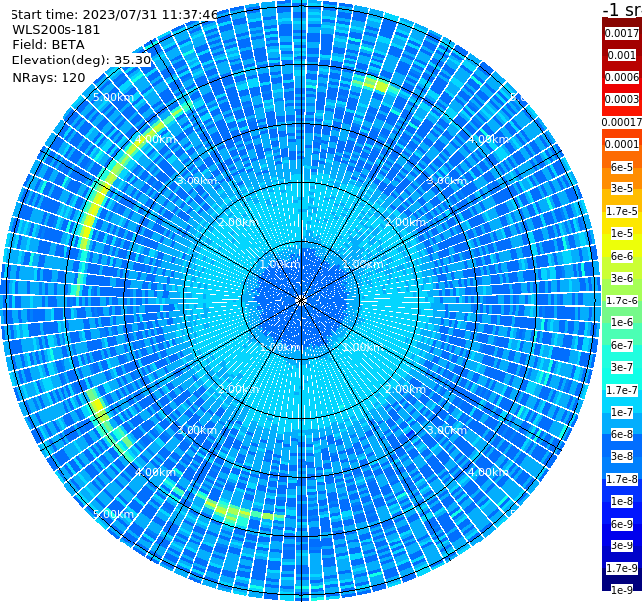Select the 1.7e-8 color scale value
The image size is (642, 602).
click(622, 479)
